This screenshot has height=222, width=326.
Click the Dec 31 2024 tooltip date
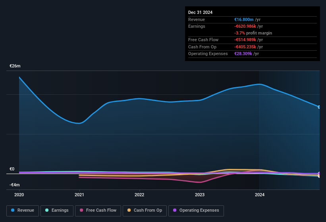tap(200, 12)
